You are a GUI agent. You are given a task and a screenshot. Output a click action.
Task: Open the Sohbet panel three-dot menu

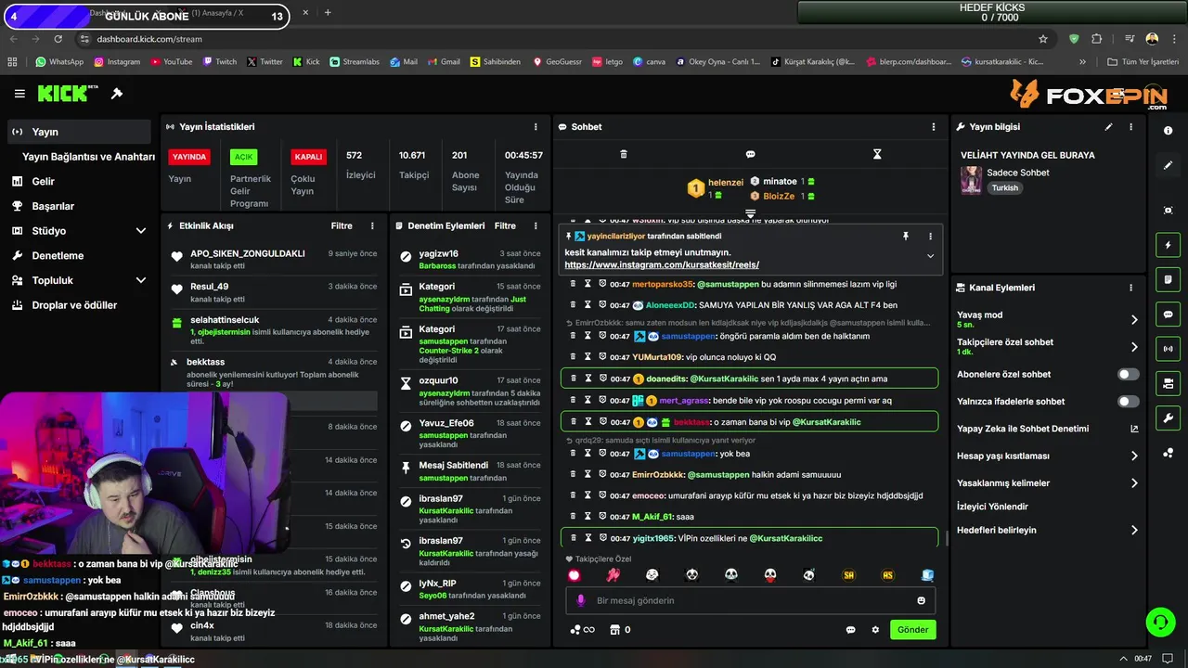tap(934, 127)
